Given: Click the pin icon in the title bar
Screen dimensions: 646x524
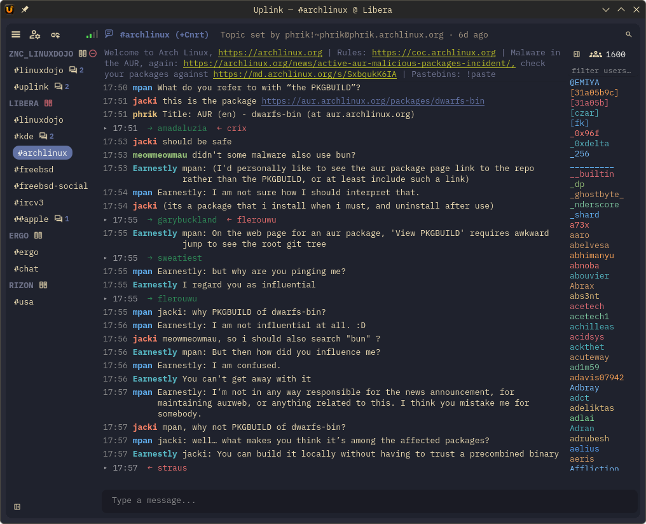Looking at the screenshot, I should pos(25,10).
